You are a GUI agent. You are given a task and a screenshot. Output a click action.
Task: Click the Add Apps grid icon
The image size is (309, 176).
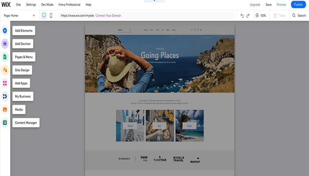click(x=5, y=83)
